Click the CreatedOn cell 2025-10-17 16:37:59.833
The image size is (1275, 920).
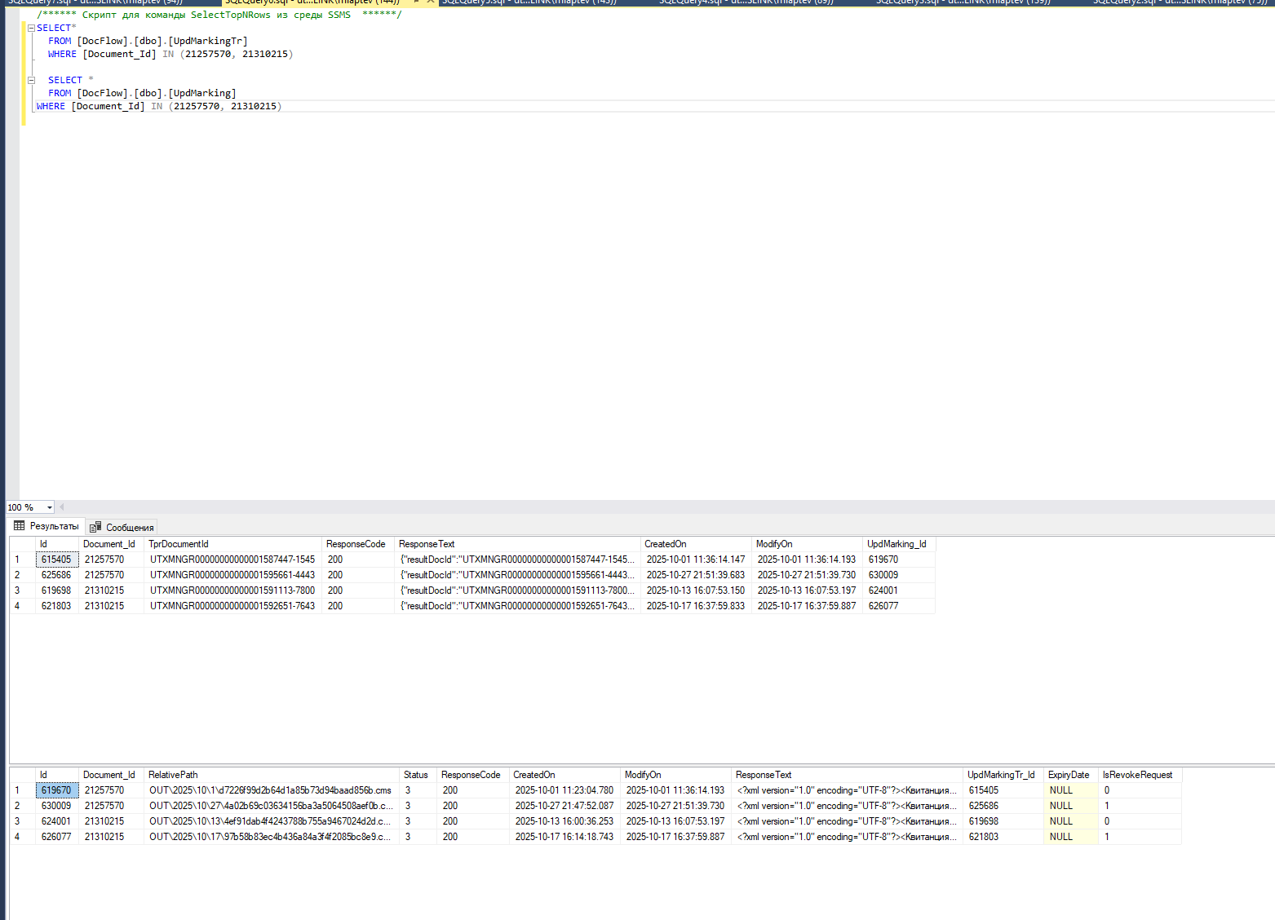coord(696,606)
